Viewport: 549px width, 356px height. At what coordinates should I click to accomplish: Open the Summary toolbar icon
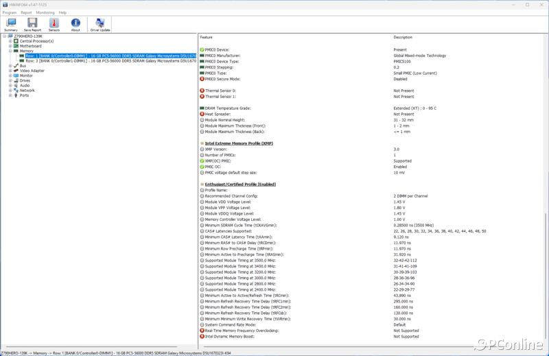tap(11, 25)
